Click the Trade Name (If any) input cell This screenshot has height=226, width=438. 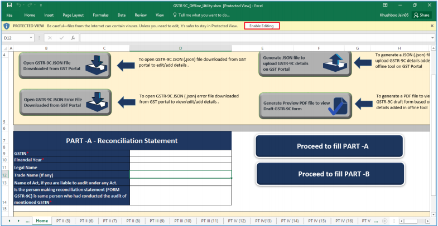pos(180,175)
